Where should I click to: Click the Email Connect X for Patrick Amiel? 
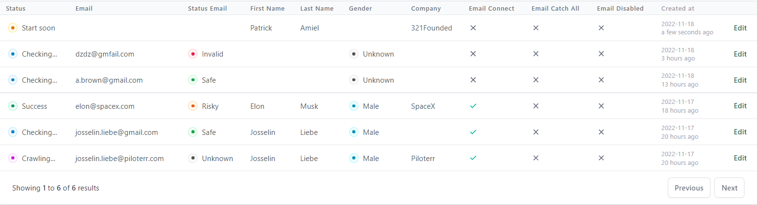(x=473, y=28)
